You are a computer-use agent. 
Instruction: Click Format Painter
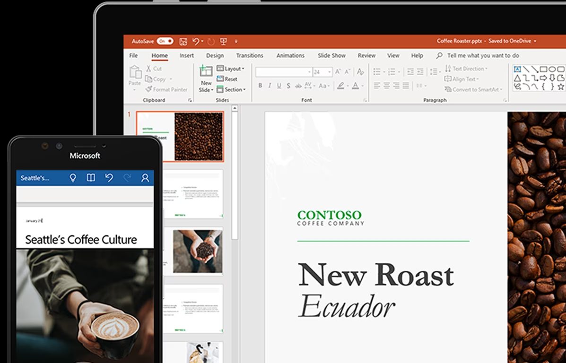(166, 89)
